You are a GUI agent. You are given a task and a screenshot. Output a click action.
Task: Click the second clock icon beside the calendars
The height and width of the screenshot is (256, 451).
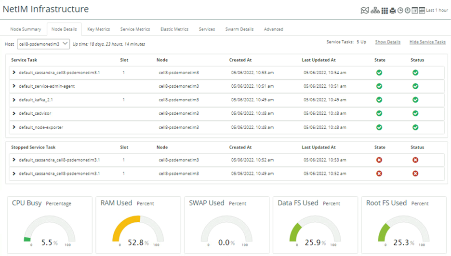[407, 11]
